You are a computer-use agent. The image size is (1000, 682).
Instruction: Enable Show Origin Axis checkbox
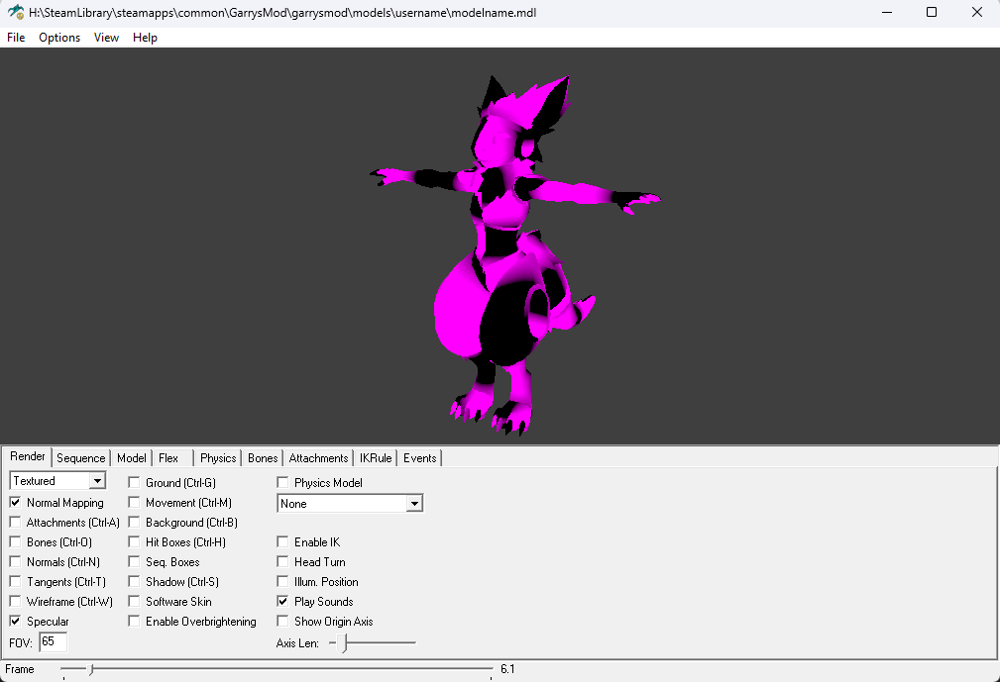point(282,621)
